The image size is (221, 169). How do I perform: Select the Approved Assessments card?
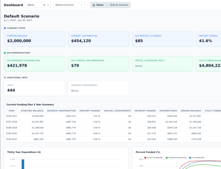[99, 88]
